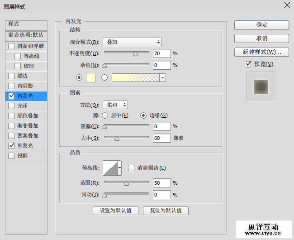Screen dimensions: 294x240
Task: Select the 居中 source radio button
Action: coord(105,115)
